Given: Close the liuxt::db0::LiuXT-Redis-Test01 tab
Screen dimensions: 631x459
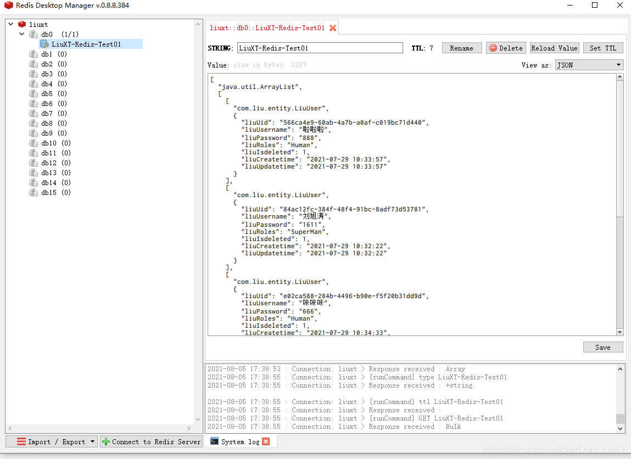Looking at the screenshot, I should pyautogui.click(x=333, y=28).
